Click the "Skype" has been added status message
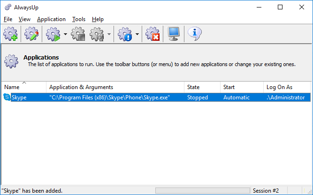 [x=32, y=191]
